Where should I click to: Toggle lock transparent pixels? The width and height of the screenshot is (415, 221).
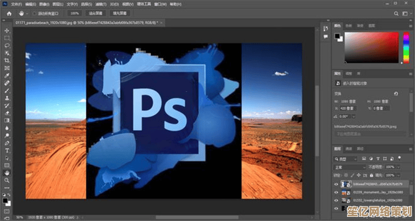[x=346, y=175]
